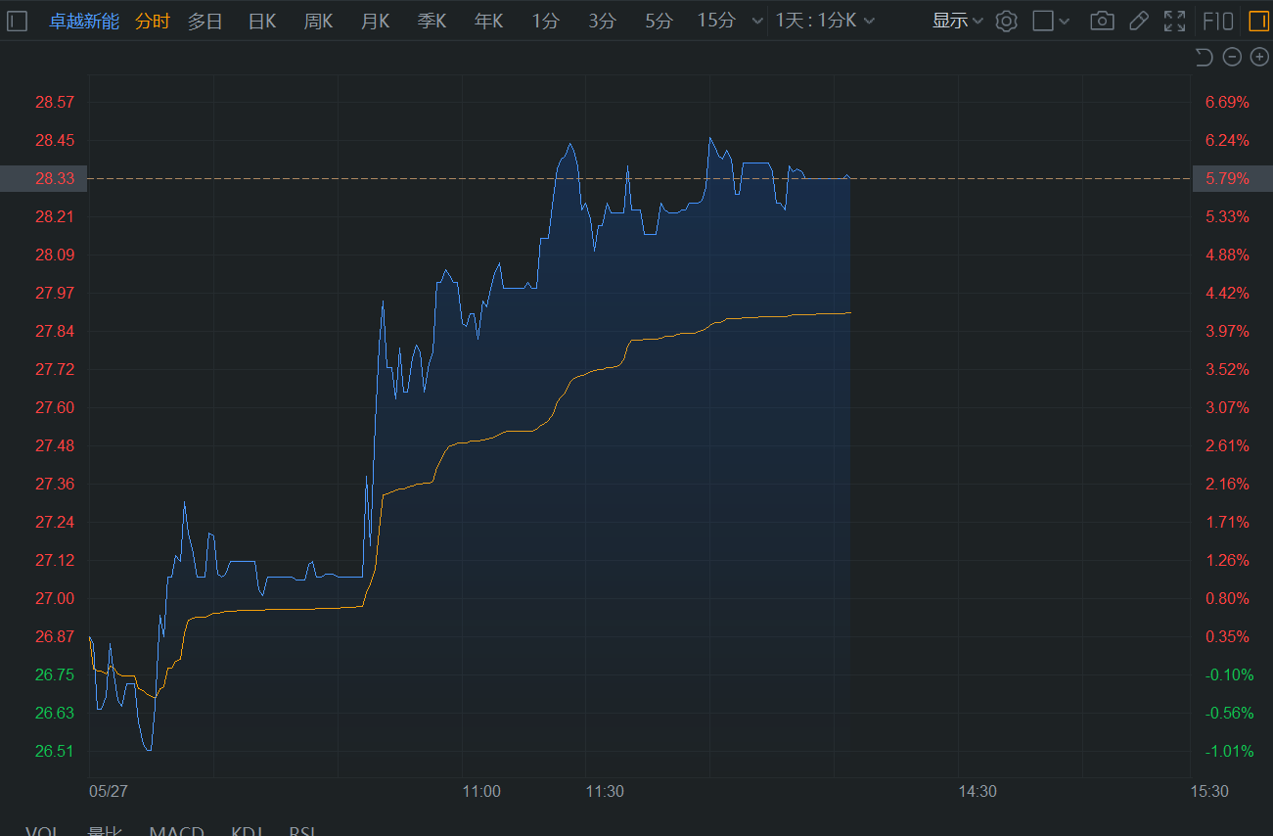Reset chart view with undo arrow
Image resolution: width=1273 pixels, height=836 pixels.
(1205, 57)
